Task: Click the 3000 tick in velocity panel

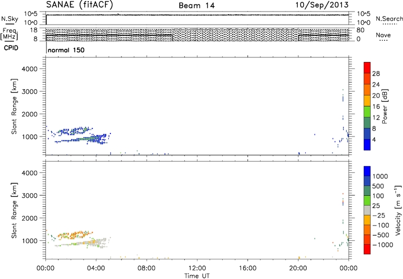Action: [30, 195]
